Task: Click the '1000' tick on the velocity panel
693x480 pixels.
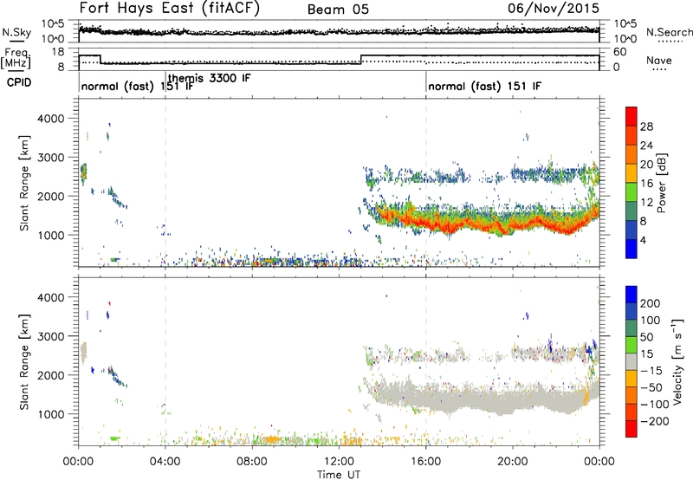Action: click(50, 414)
